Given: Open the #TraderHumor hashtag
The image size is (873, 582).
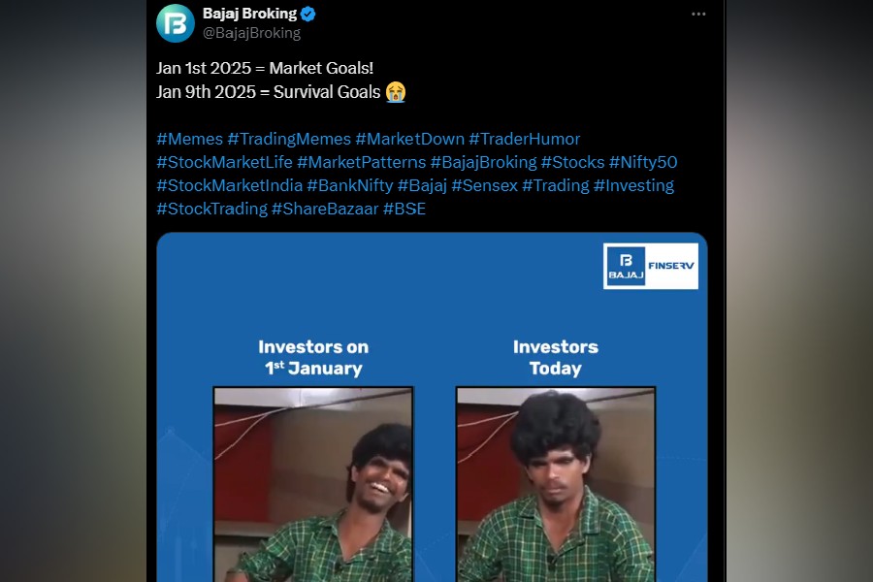Looking at the screenshot, I should pyautogui.click(x=525, y=139).
